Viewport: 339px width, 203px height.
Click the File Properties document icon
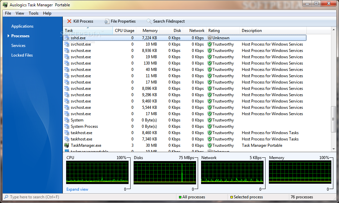pos(107,21)
